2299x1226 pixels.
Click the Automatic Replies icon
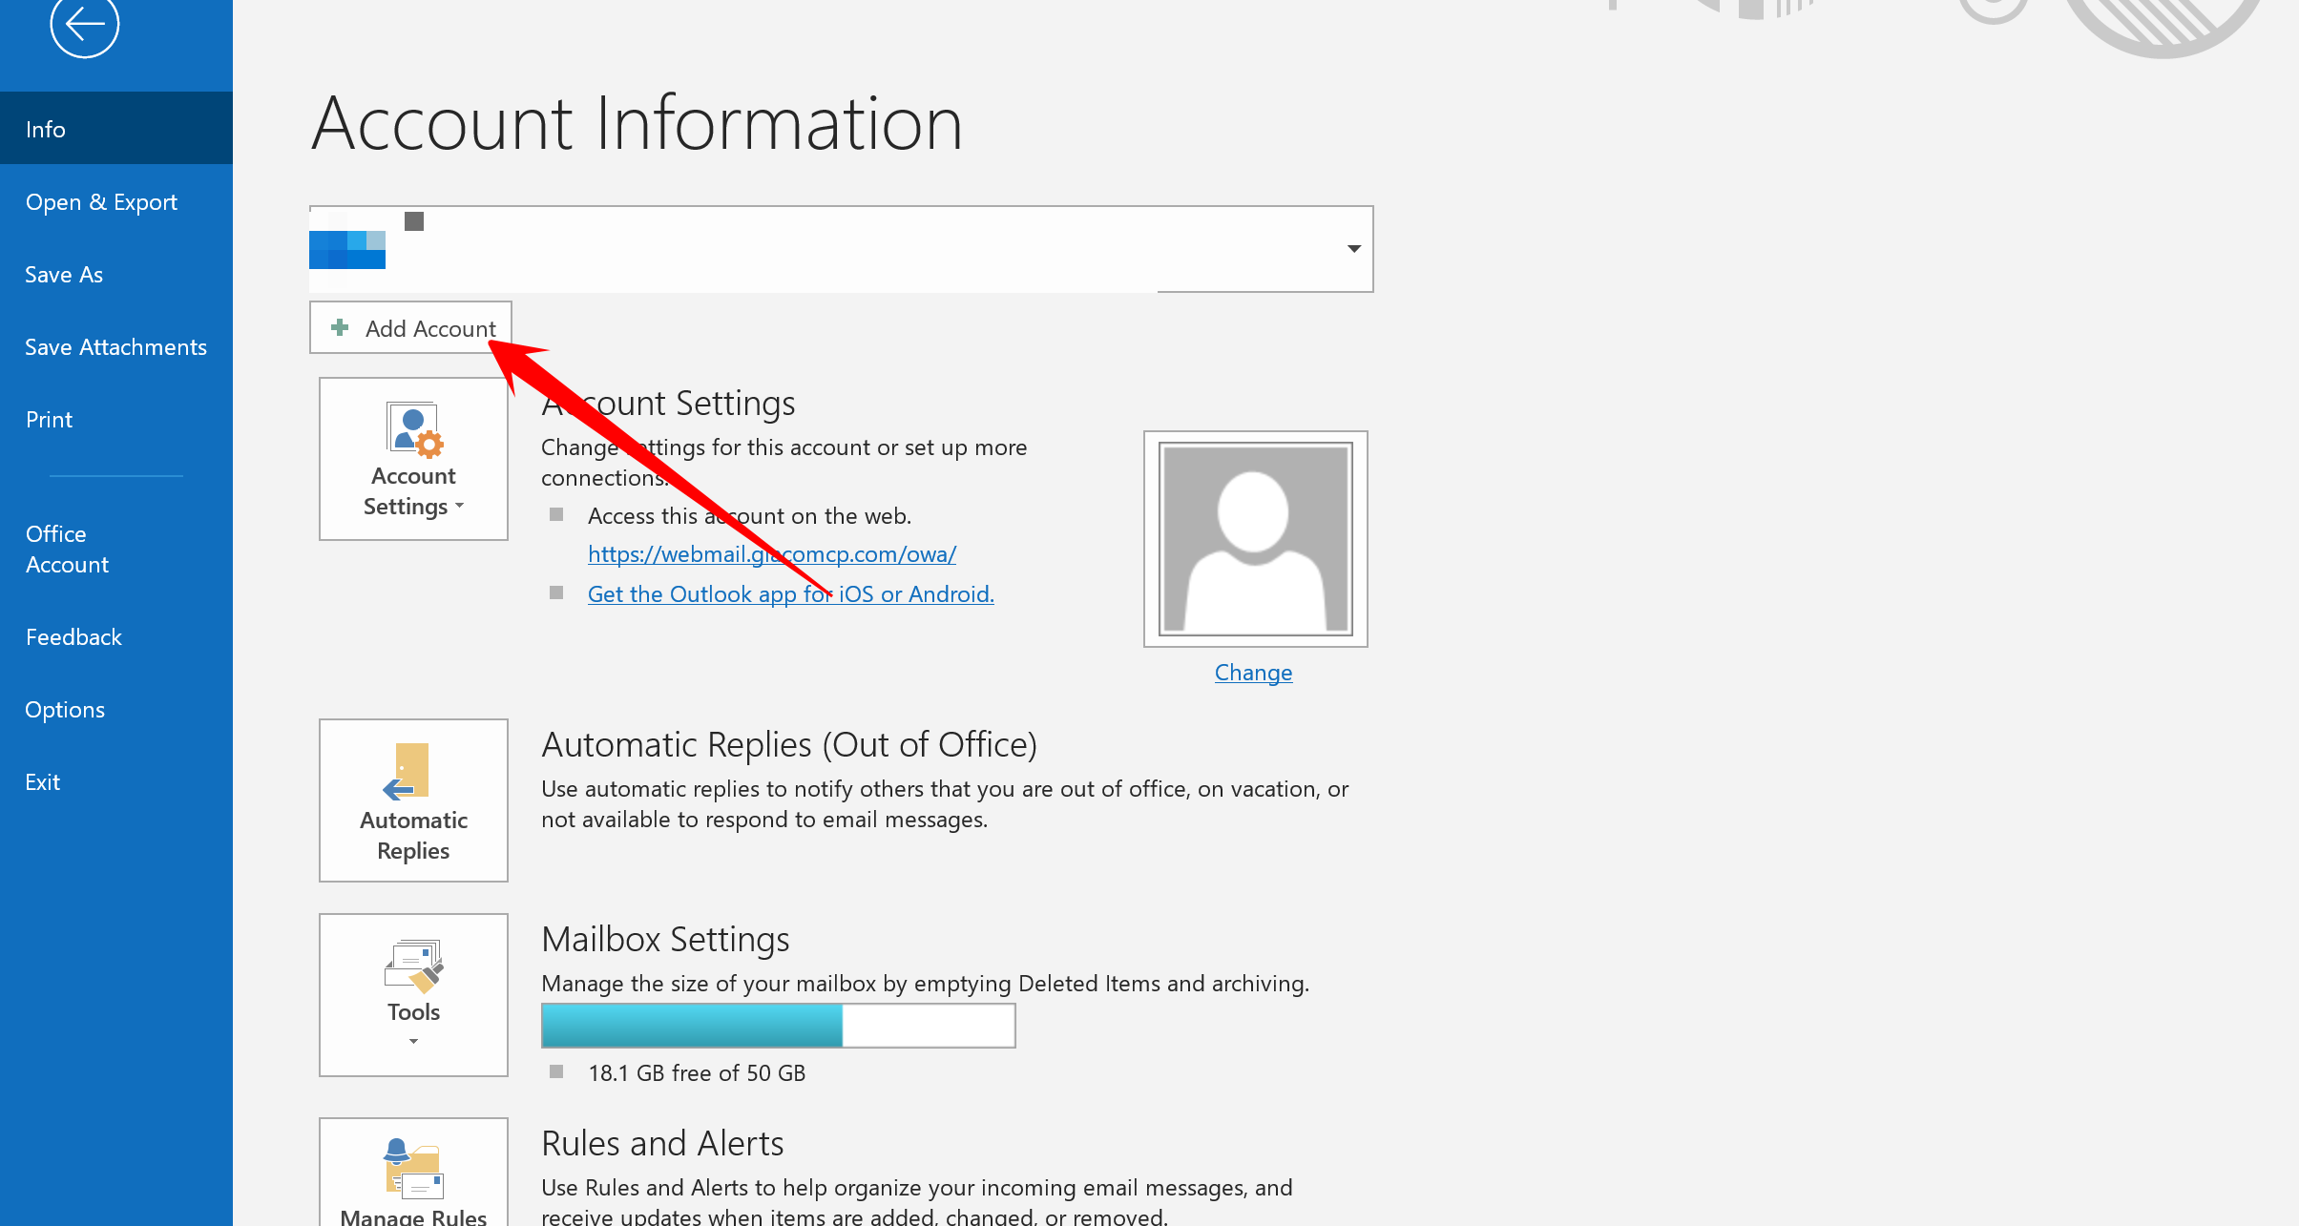coord(408,771)
